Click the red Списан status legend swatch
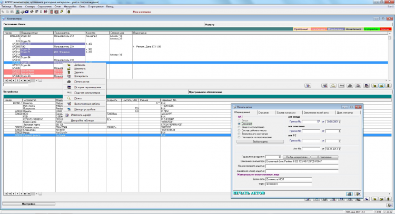 click(386, 28)
